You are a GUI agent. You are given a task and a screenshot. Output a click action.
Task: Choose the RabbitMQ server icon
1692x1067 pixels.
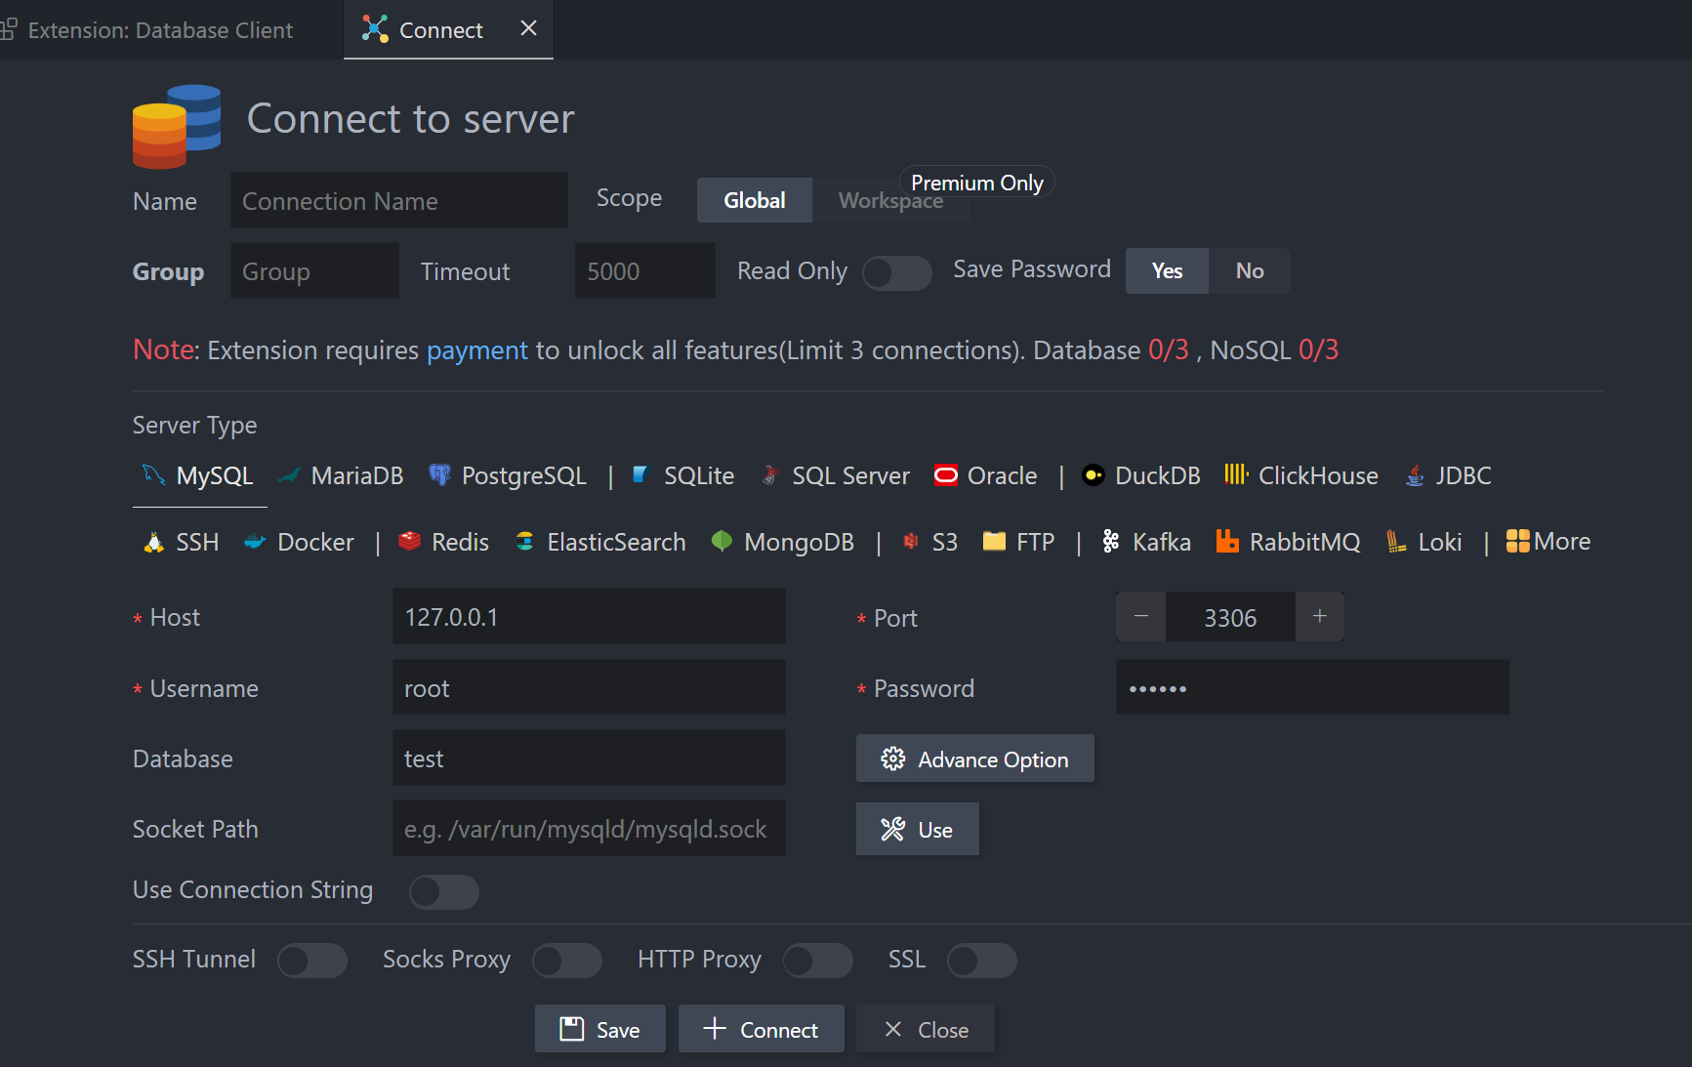click(1227, 542)
